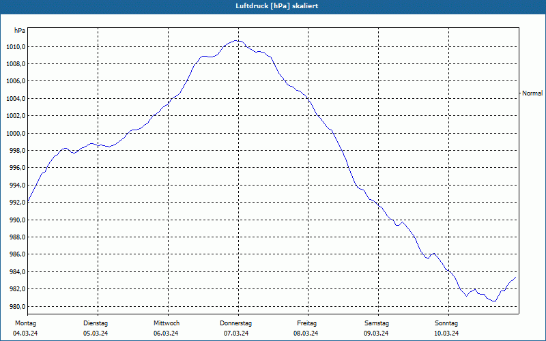Screen dimensions: 546x341
Task: Select the 1000,0 axis value
Action: pos(15,133)
